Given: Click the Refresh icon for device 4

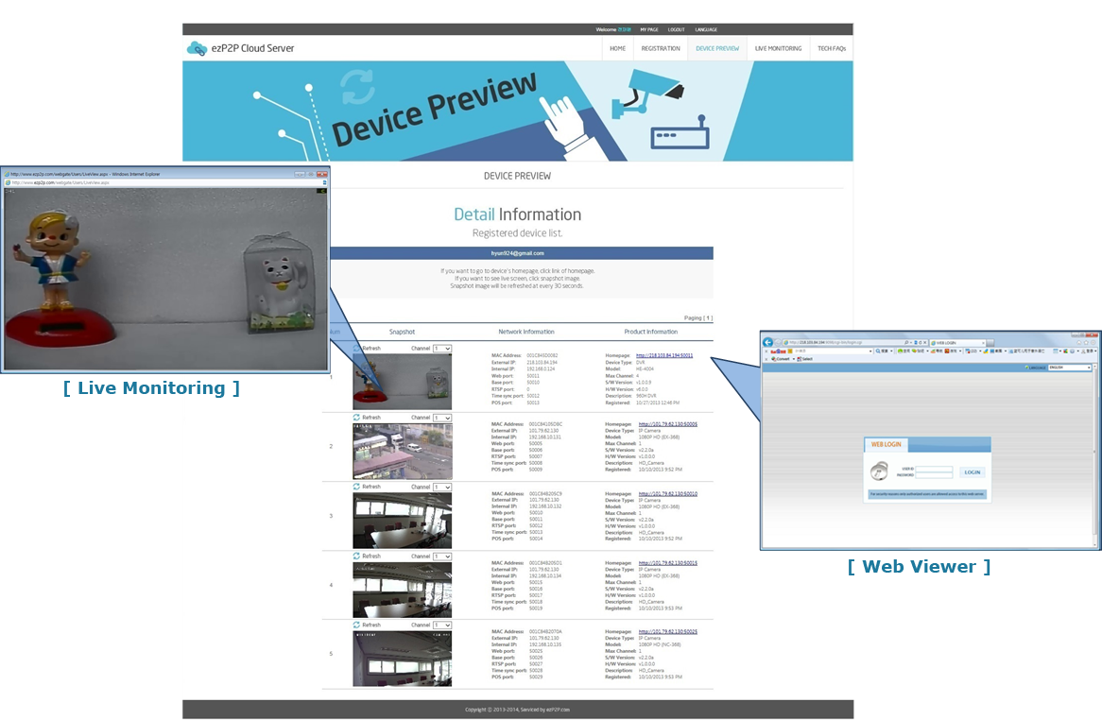Looking at the screenshot, I should 356,556.
